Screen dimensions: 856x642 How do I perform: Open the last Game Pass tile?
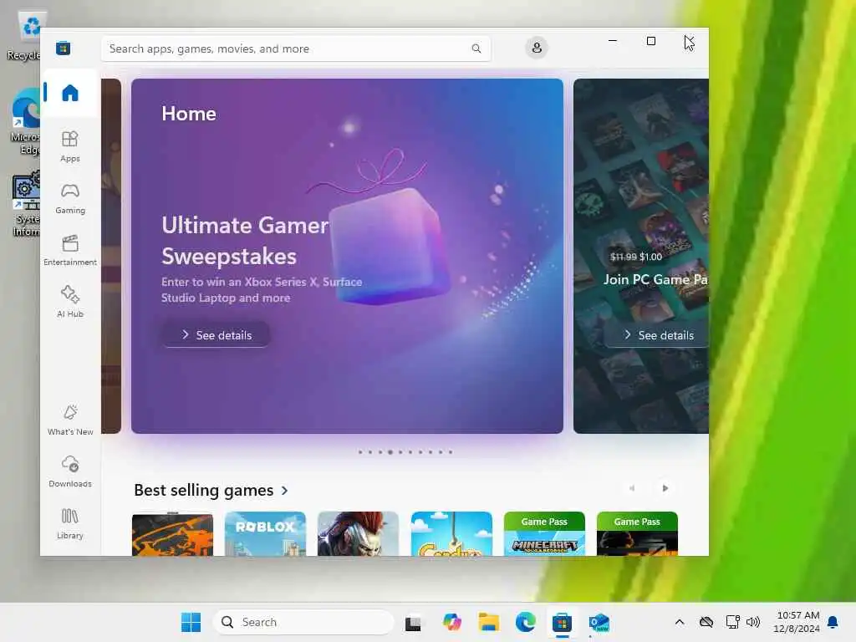[637, 533]
